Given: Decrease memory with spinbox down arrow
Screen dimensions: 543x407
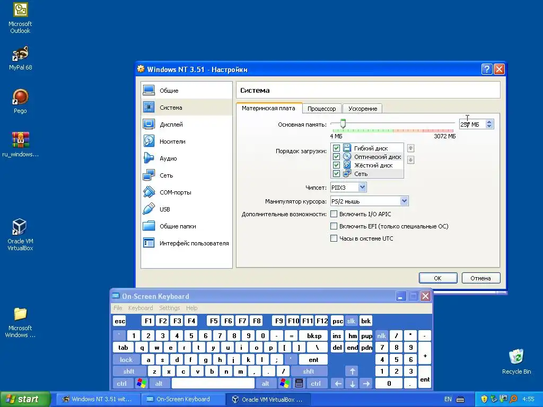Looking at the screenshot, I should [x=489, y=126].
